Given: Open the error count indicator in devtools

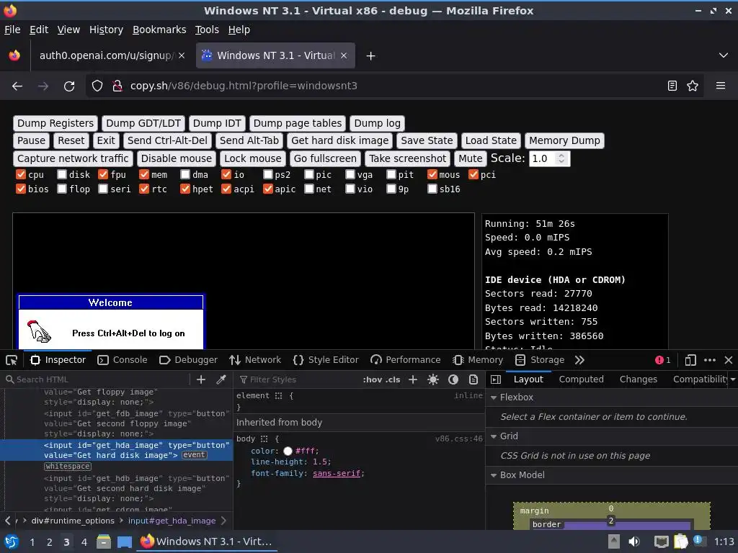Looking at the screenshot, I should [663, 360].
